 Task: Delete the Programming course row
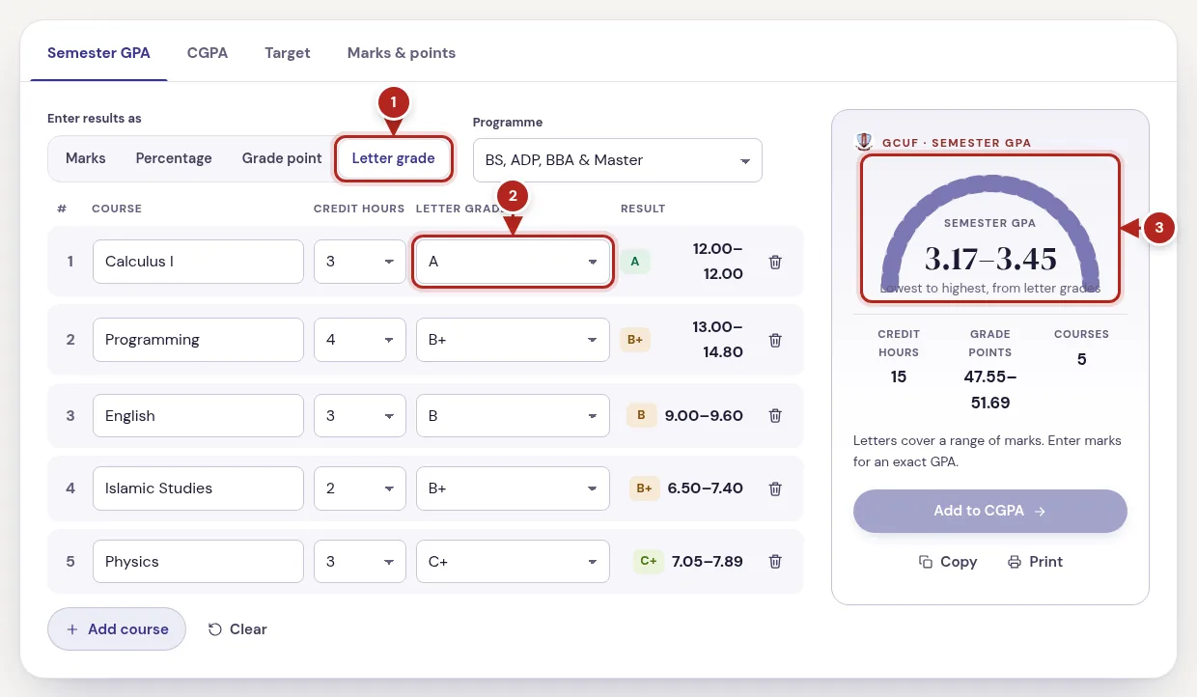774,340
